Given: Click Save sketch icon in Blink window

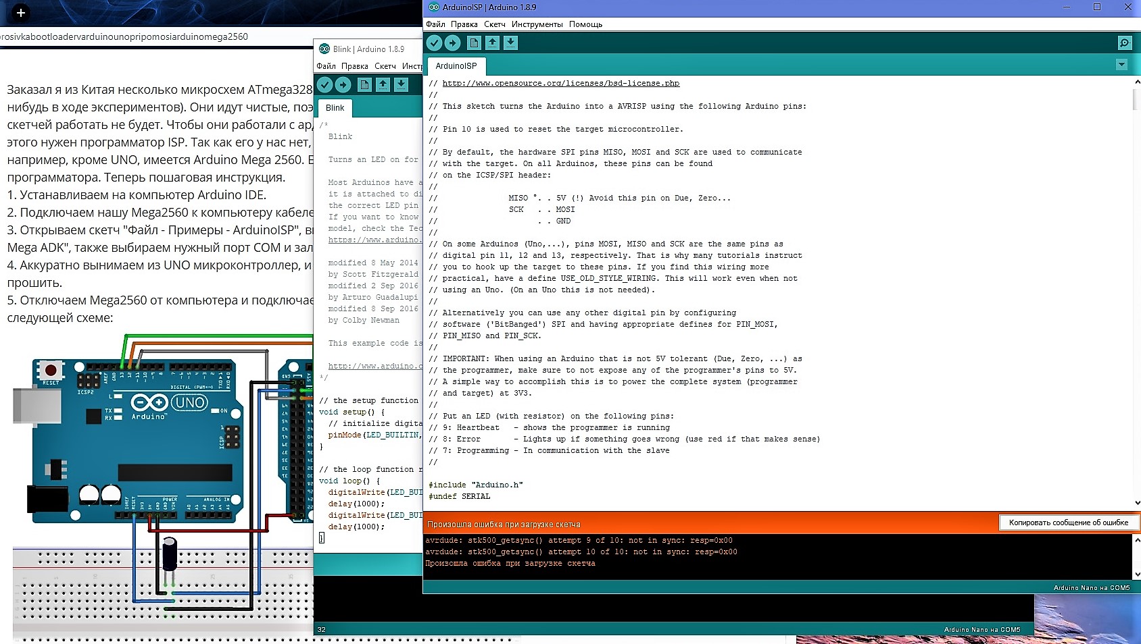Looking at the screenshot, I should (x=402, y=84).
